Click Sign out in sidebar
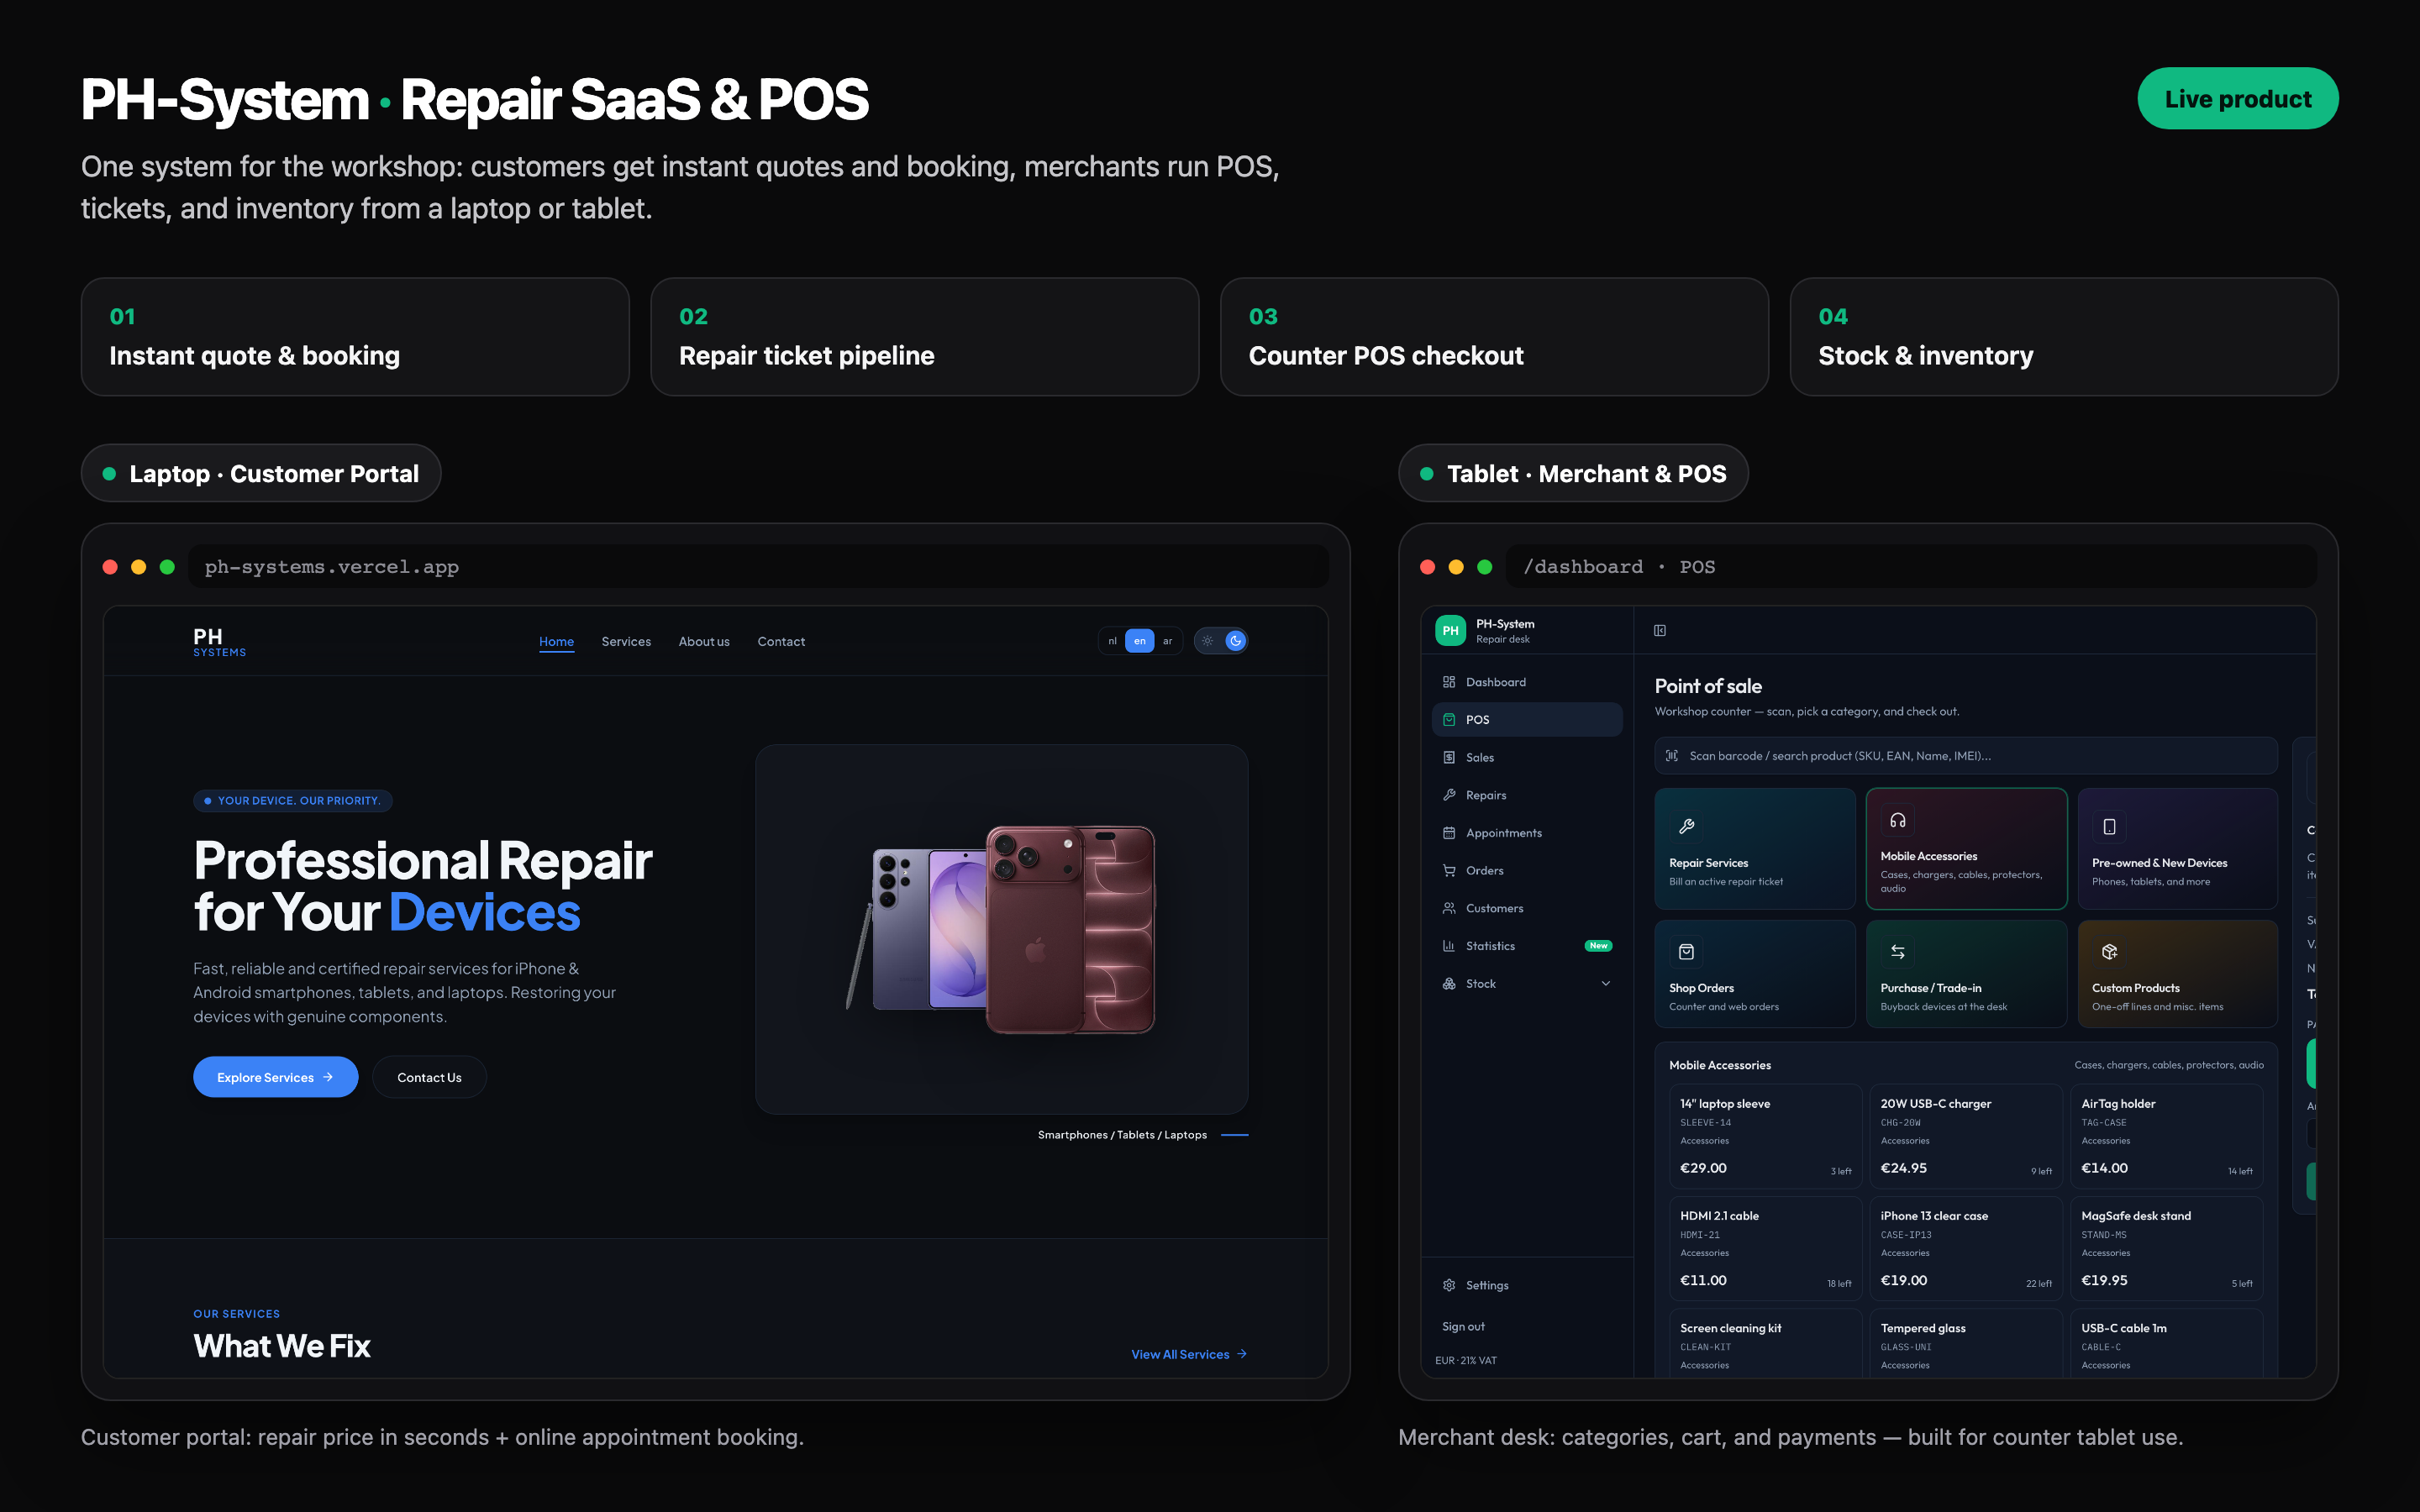The image size is (2420, 1512). pos(1463,1326)
